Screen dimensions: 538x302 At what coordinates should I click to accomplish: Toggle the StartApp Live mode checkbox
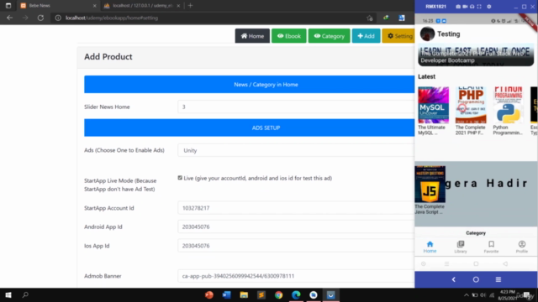(x=180, y=178)
